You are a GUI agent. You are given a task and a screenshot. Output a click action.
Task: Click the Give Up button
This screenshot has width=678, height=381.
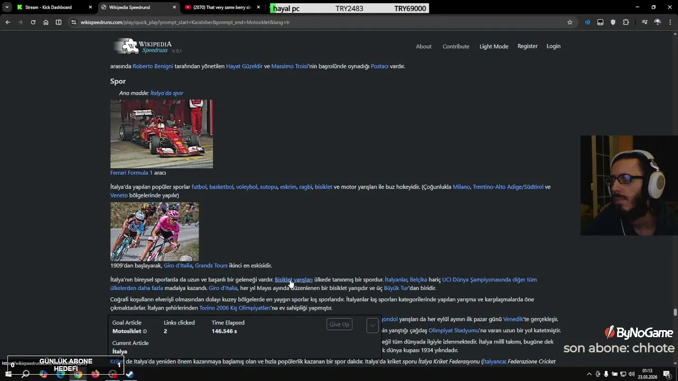[340, 324]
